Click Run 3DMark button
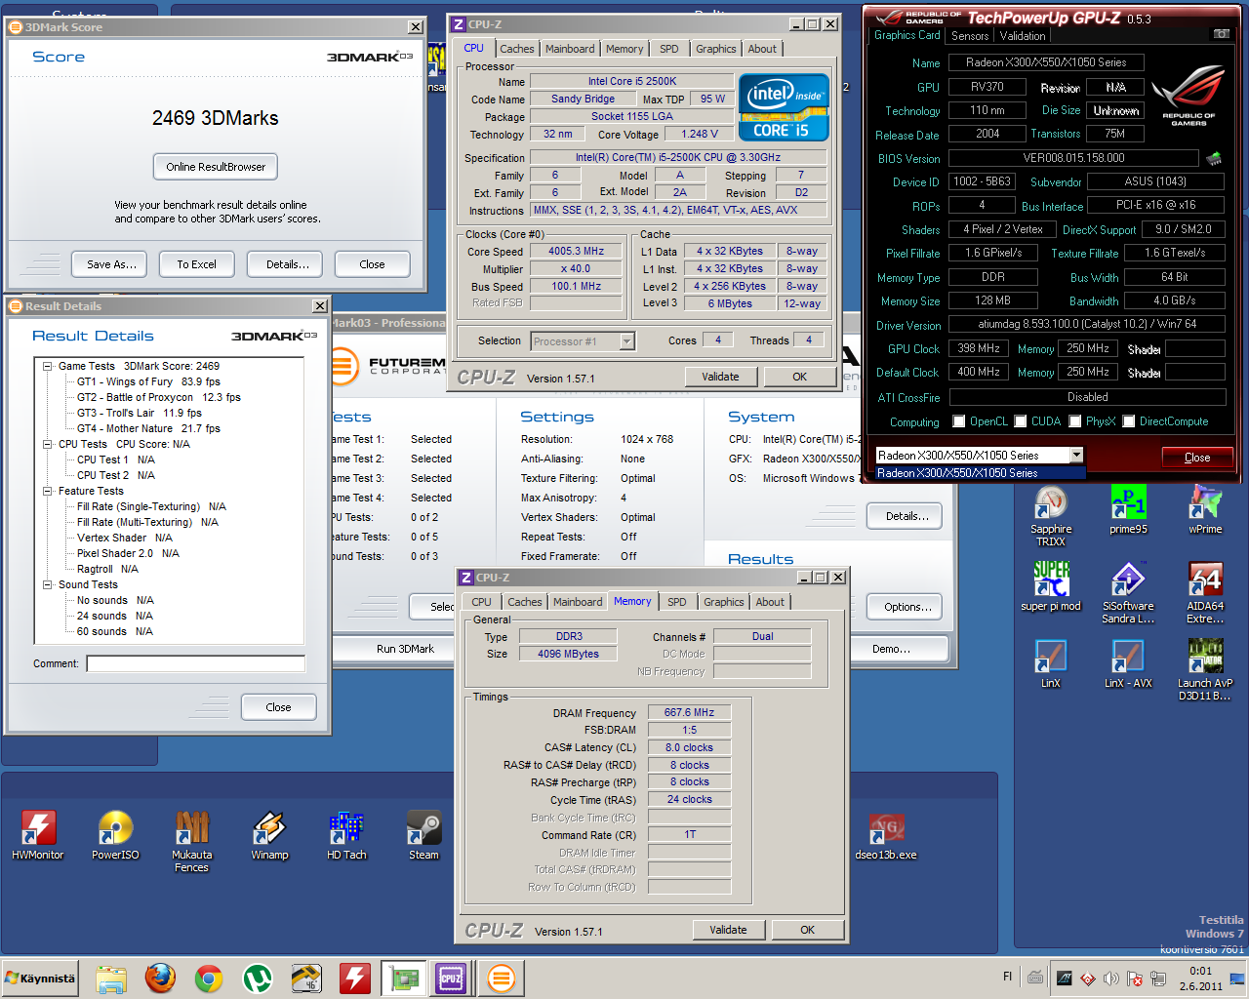Screen dimensions: 1249x999 tap(405, 649)
